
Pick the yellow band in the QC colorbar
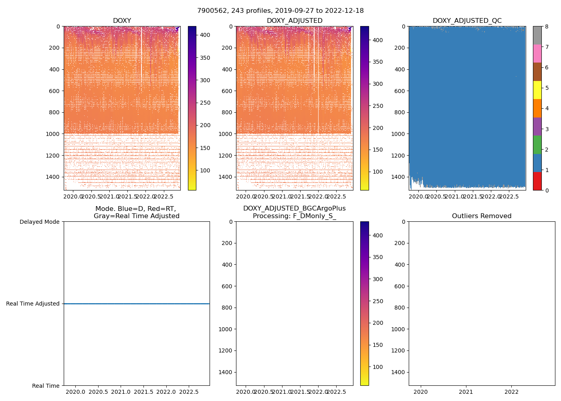click(x=537, y=90)
